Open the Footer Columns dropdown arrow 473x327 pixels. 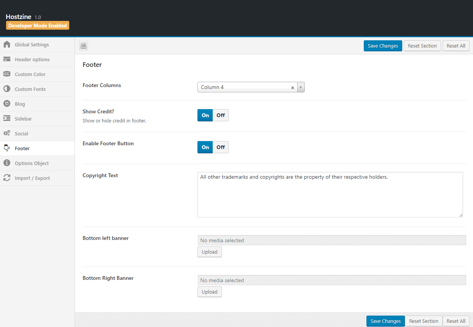[x=301, y=87]
